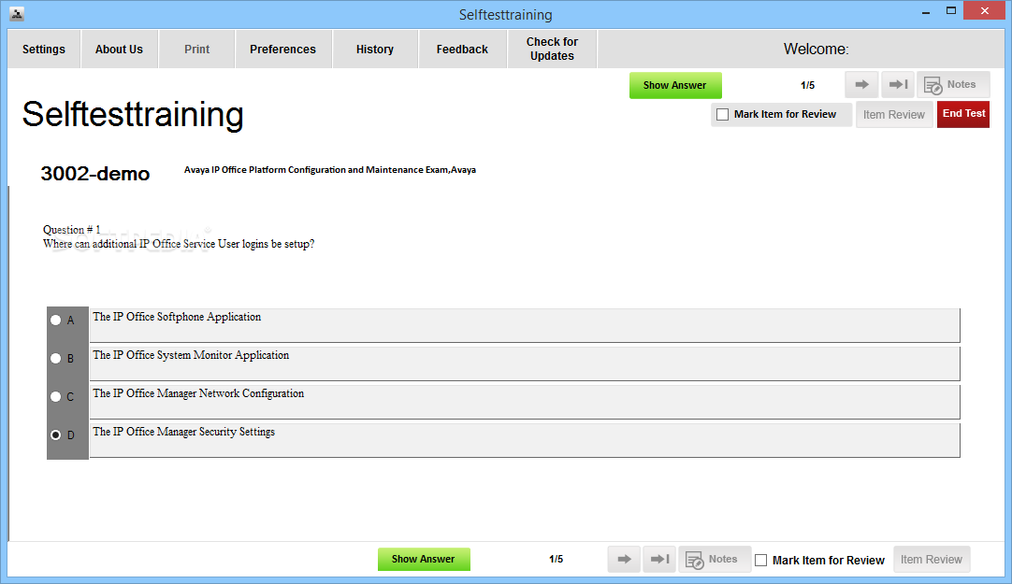
Task: Check the top Mark Item for Review box
Action: click(723, 114)
